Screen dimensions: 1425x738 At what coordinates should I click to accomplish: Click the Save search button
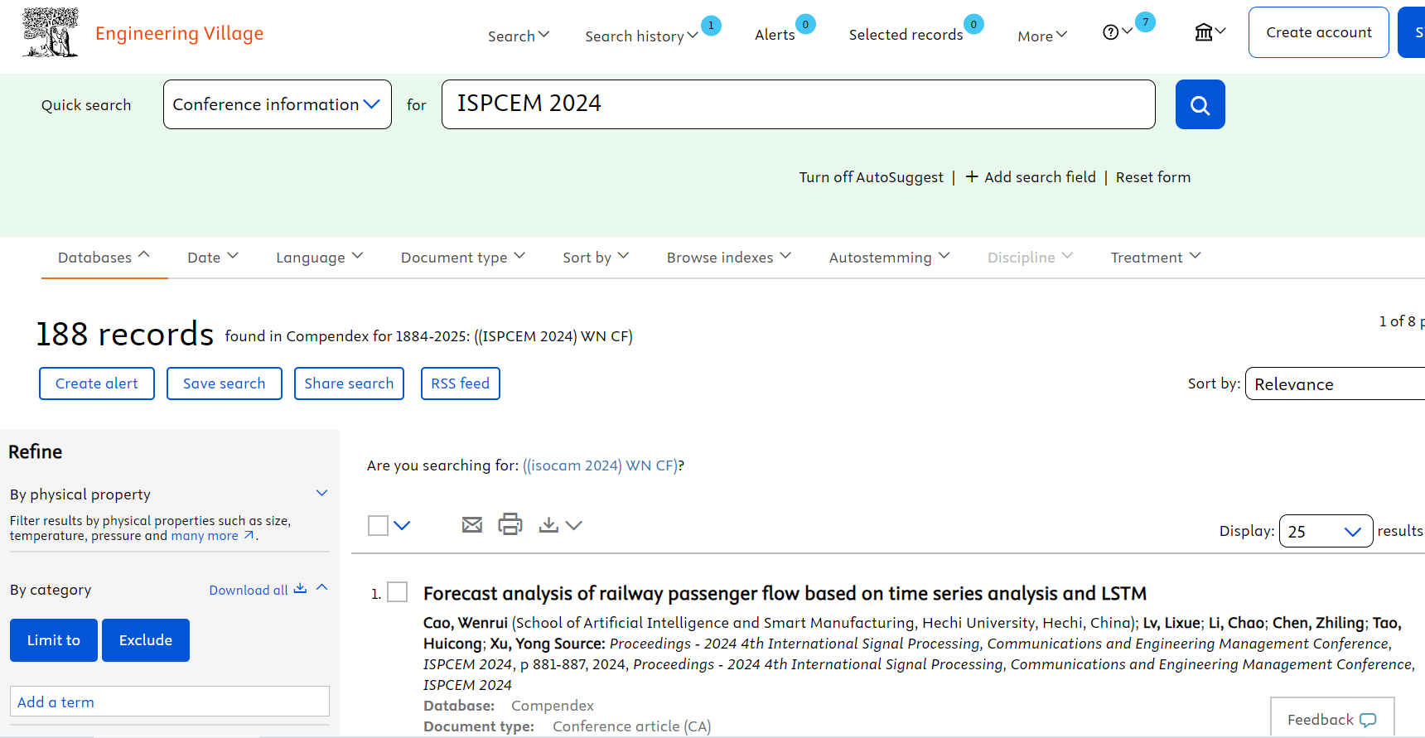coord(225,383)
